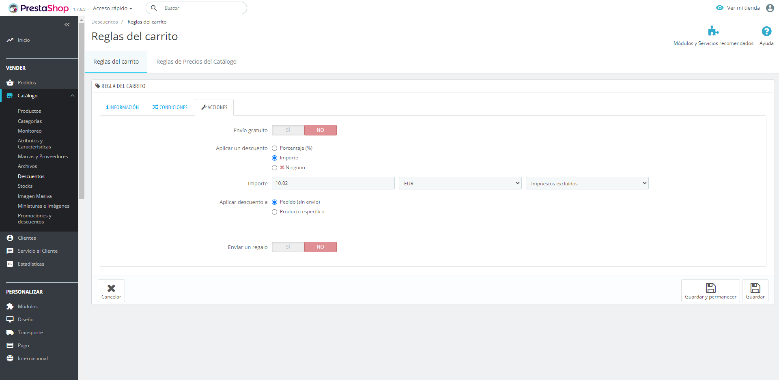
Task: Open the Ayuda help icon
Action: click(766, 31)
